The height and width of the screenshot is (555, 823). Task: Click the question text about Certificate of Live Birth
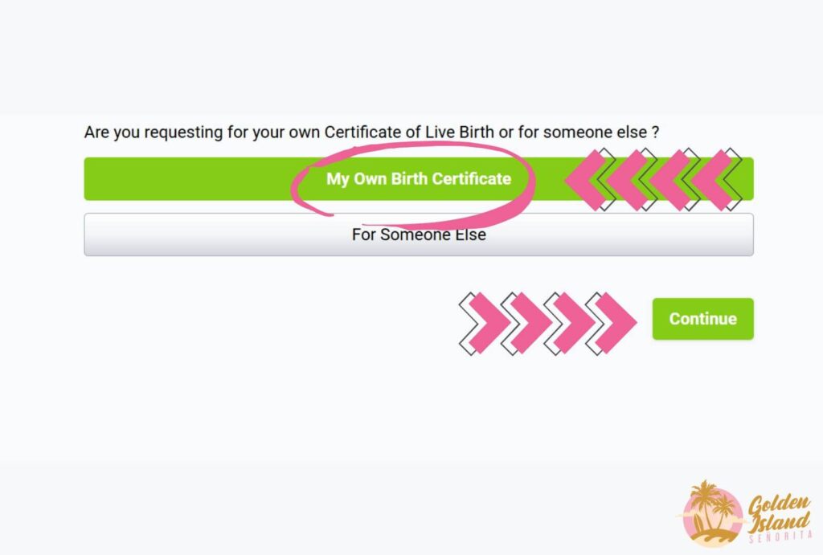[x=370, y=132]
